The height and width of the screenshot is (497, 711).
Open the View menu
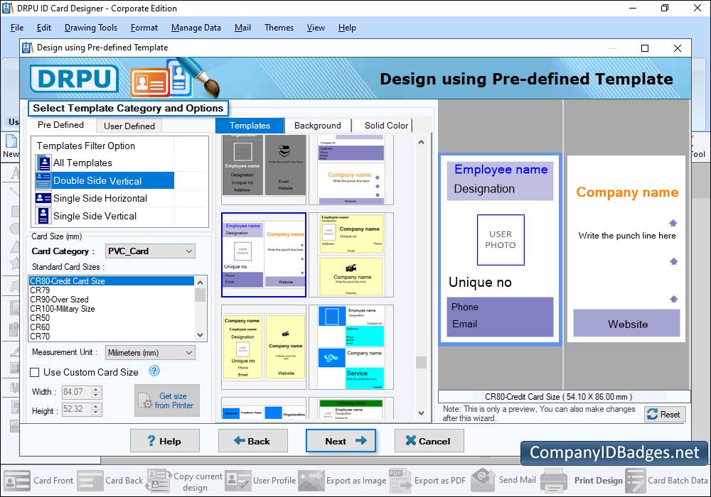click(316, 28)
